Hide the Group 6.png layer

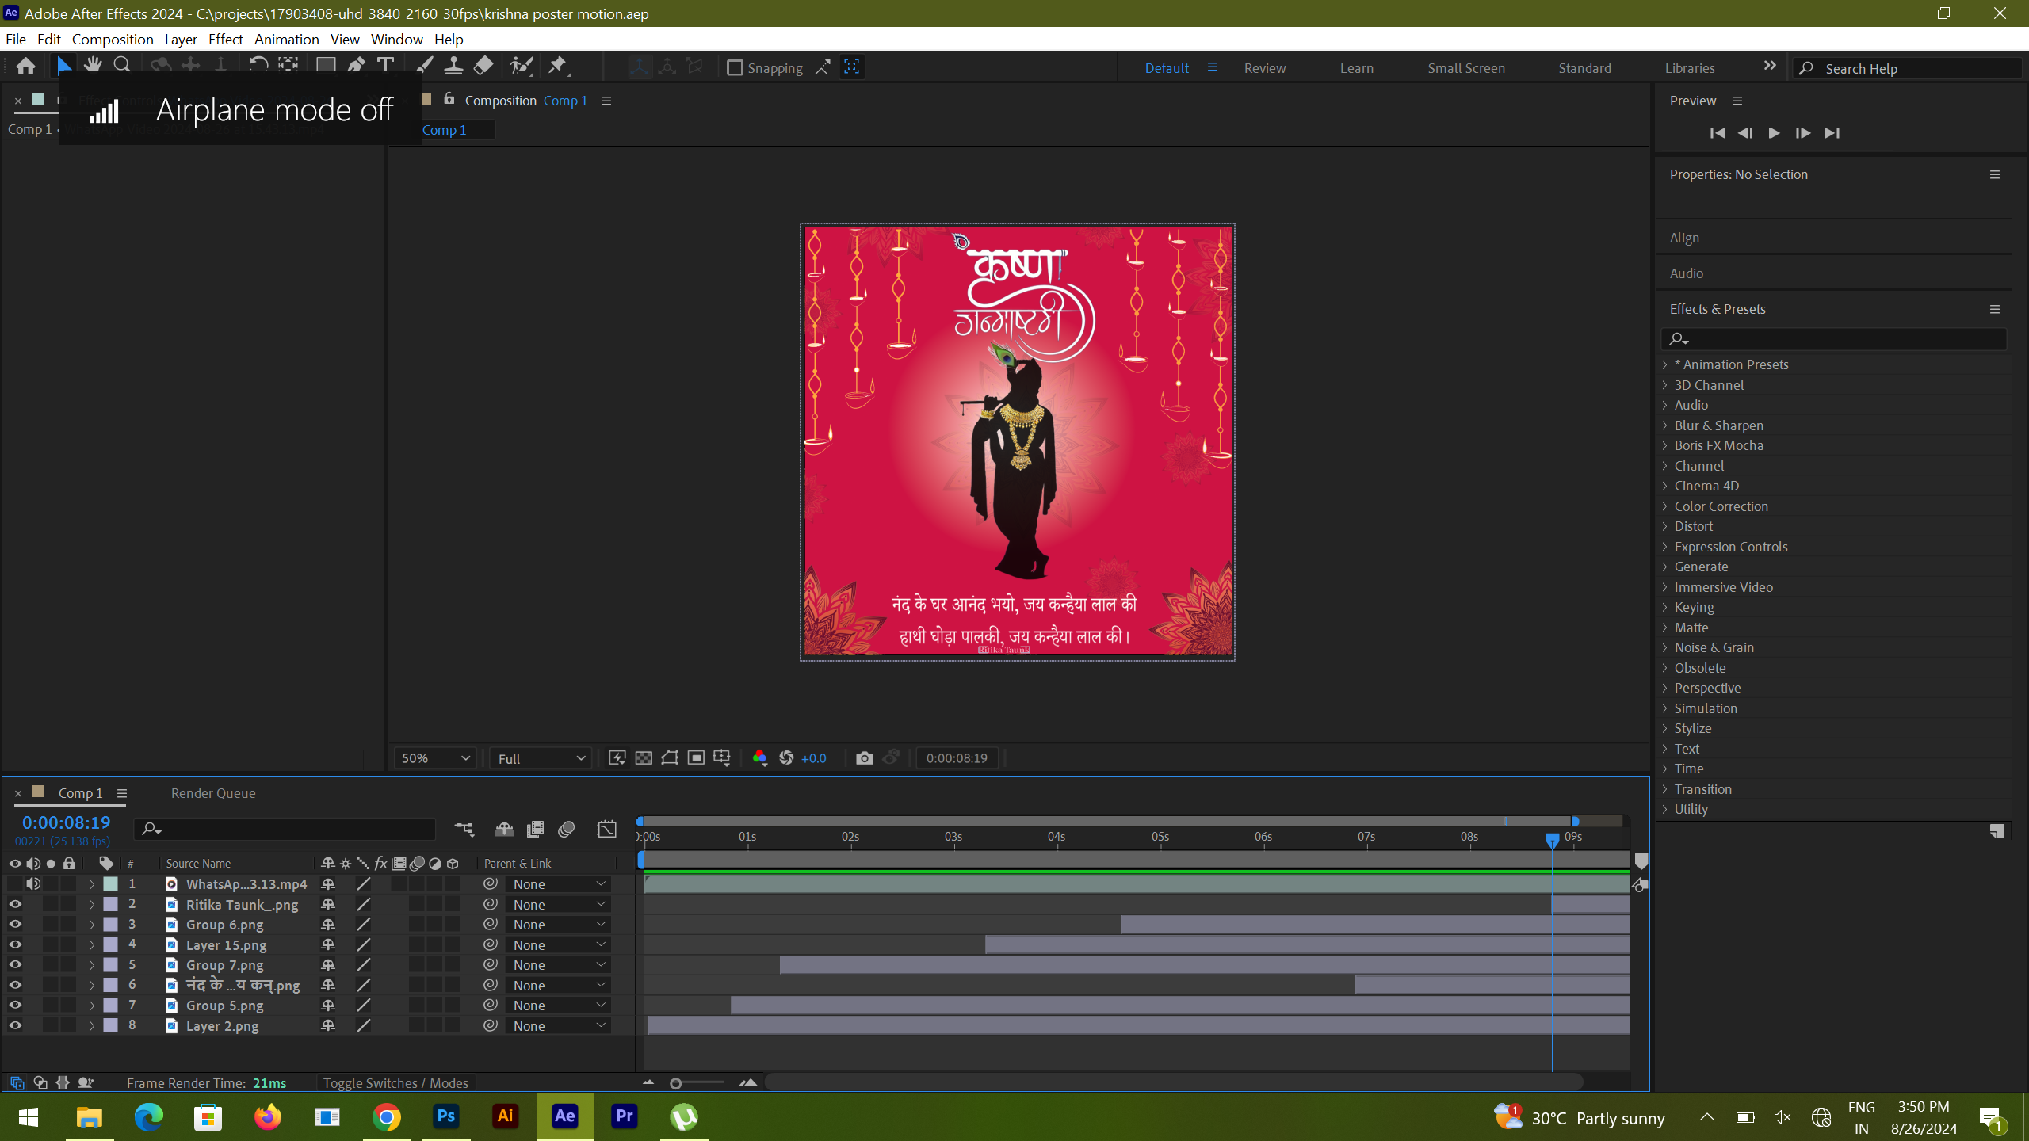point(15,925)
